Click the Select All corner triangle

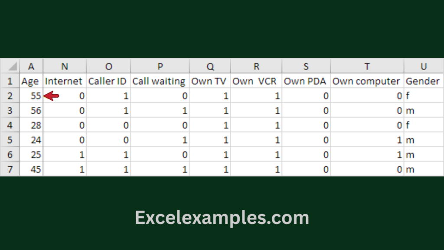point(12,66)
